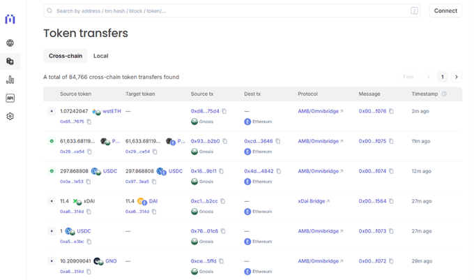
Task: Copy source tx hash 0xd8...75d4
Action: pyautogui.click(x=224, y=111)
